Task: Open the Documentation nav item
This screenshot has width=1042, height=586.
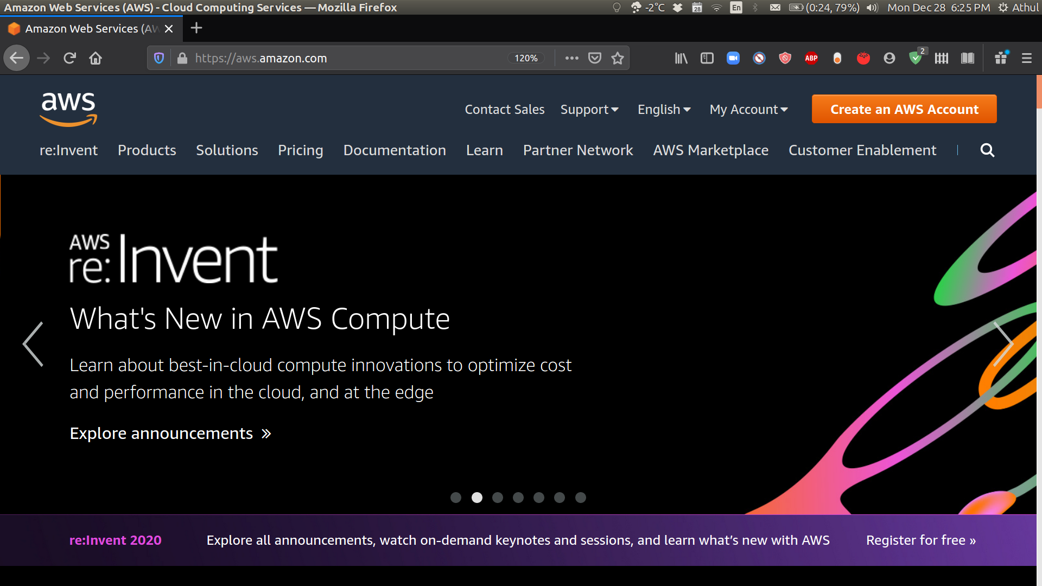Action: click(x=395, y=150)
